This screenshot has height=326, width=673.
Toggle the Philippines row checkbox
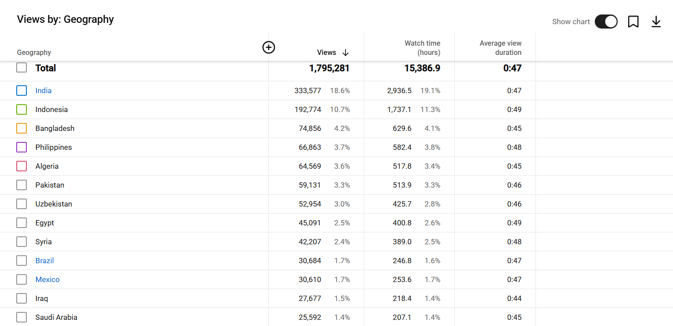pos(22,147)
